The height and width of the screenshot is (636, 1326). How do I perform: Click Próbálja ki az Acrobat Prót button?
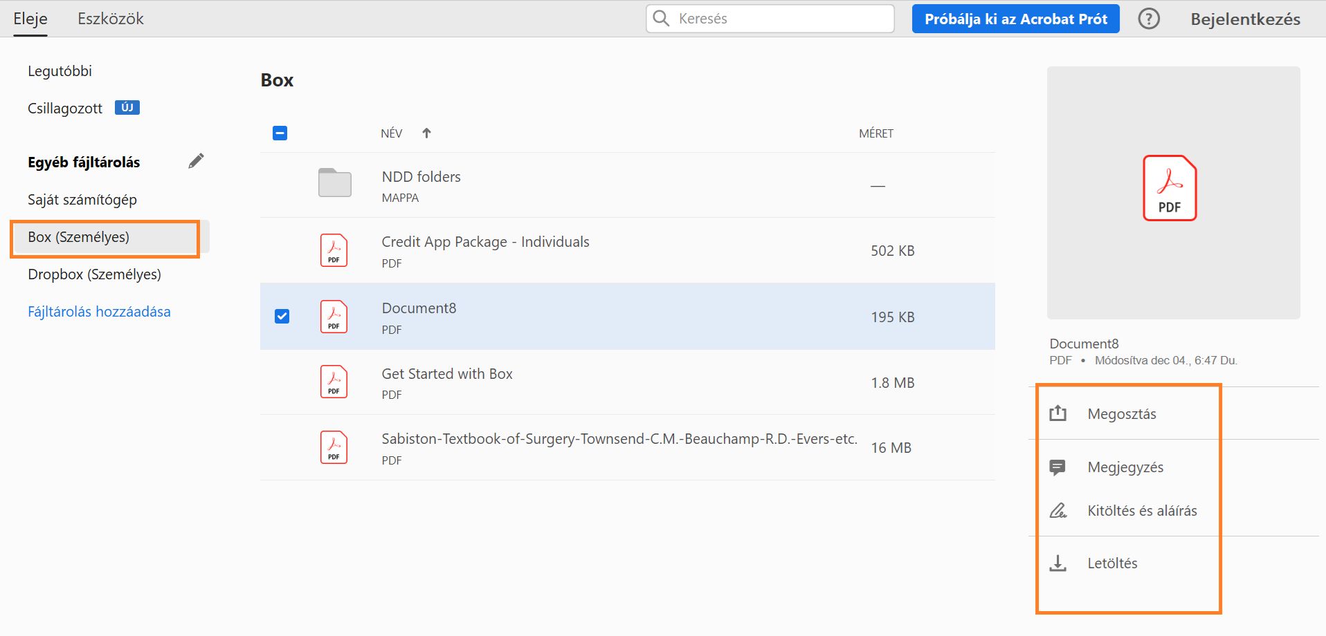1015,19
